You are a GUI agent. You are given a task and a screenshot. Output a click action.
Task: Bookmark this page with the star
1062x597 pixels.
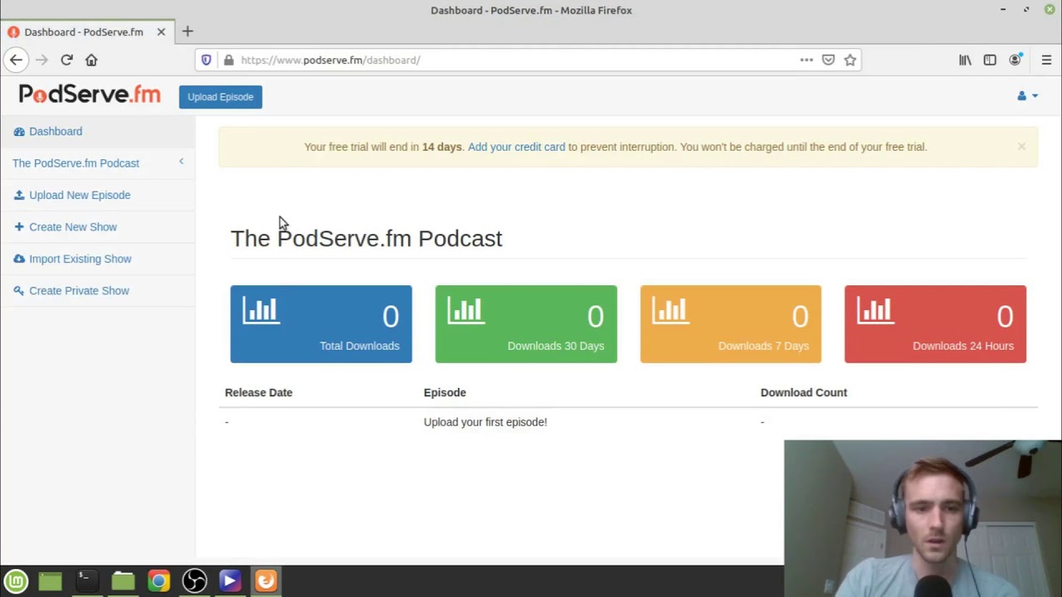tap(850, 60)
